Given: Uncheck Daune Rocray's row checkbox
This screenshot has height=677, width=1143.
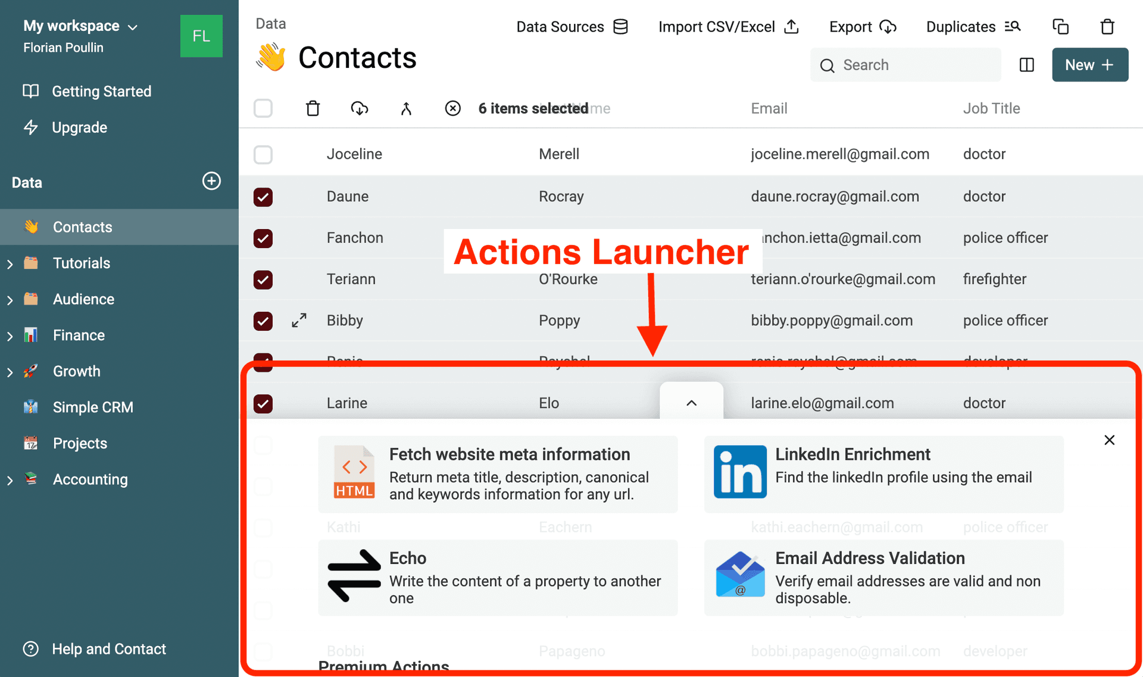Looking at the screenshot, I should click(263, 197).
